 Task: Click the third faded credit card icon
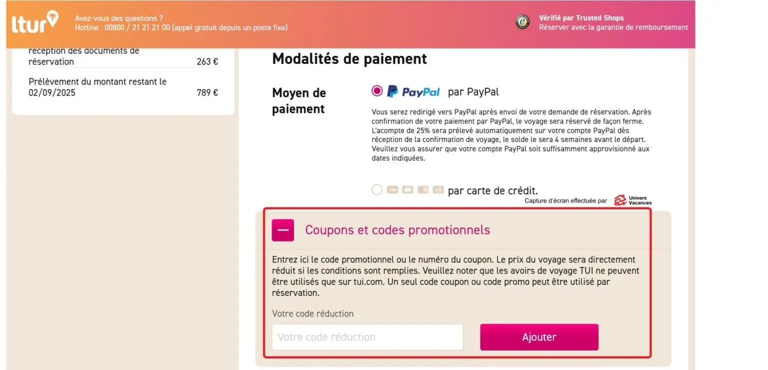tap(423, 190)
